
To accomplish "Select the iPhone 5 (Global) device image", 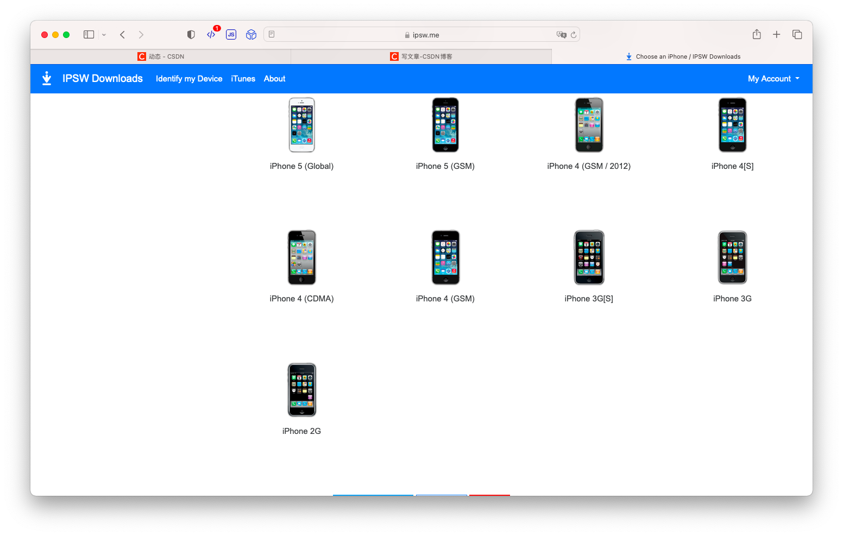I will (302, 125).
